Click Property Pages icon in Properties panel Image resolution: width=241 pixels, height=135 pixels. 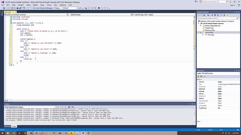click(205, 76)
